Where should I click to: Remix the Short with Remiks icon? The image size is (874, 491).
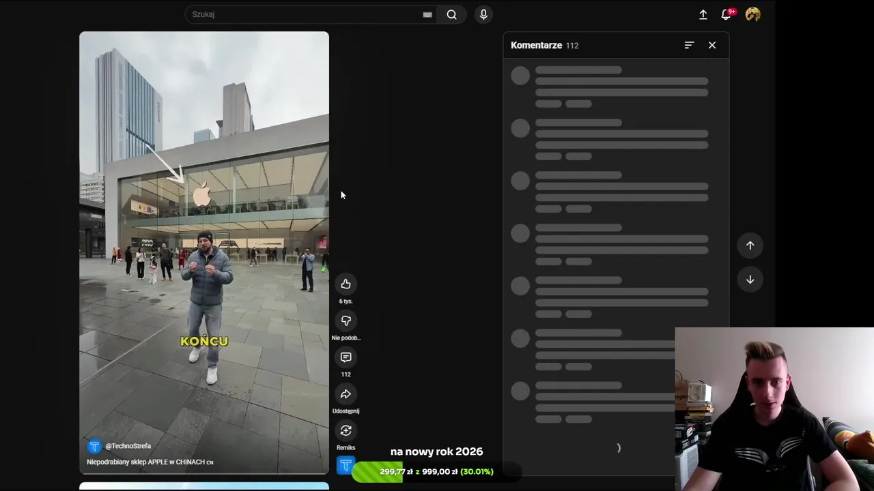pos(346,431)
